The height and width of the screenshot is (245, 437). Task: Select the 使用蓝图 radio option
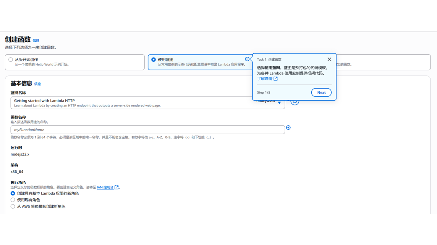pyautogui.click(x=153, y=60)
